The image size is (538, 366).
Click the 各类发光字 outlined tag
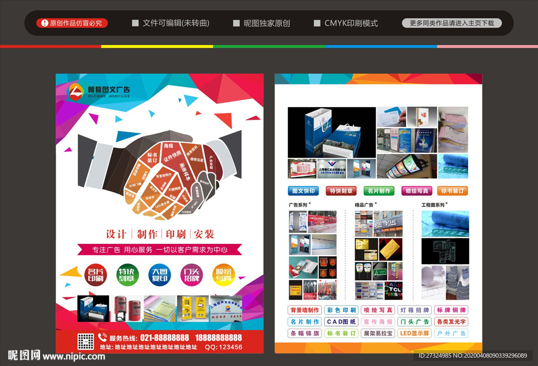(451, 322)
